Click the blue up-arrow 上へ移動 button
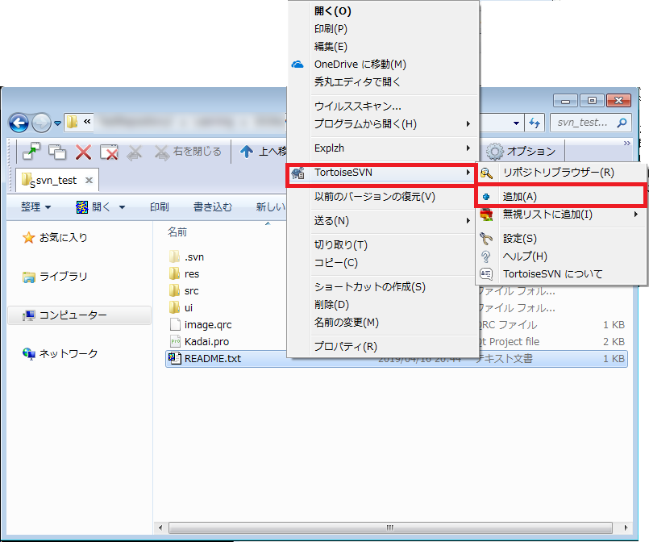The image size is (649, 542). [x=264, y=152]
